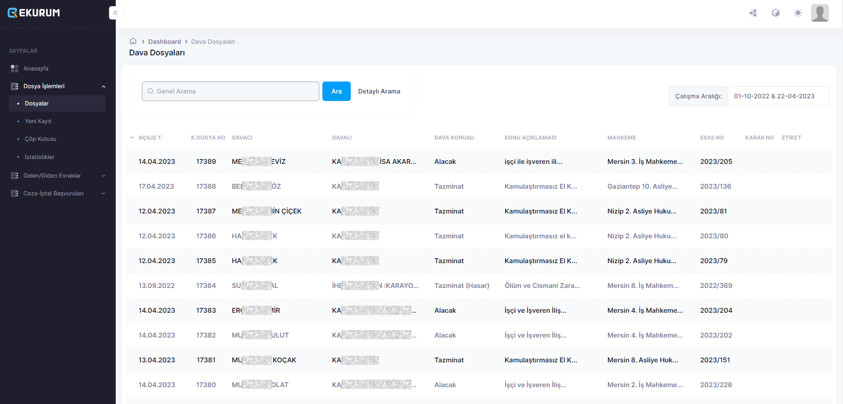The height and width of the screenshot is (404, 843).
Task: Click the EKURUM logo
Action: (34, 13)
